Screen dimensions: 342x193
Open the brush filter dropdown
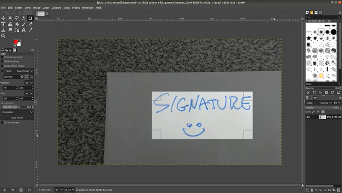click(x=339, y=17)
